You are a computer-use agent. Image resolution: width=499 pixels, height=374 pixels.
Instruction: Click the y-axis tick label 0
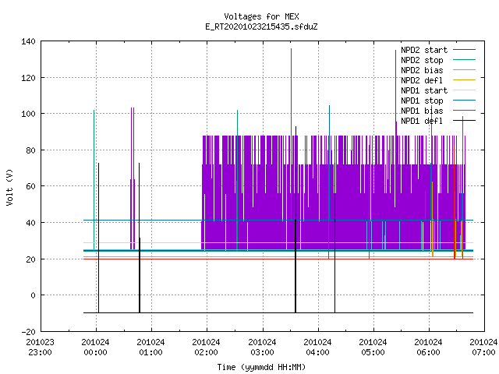click(x=33, y=295)
